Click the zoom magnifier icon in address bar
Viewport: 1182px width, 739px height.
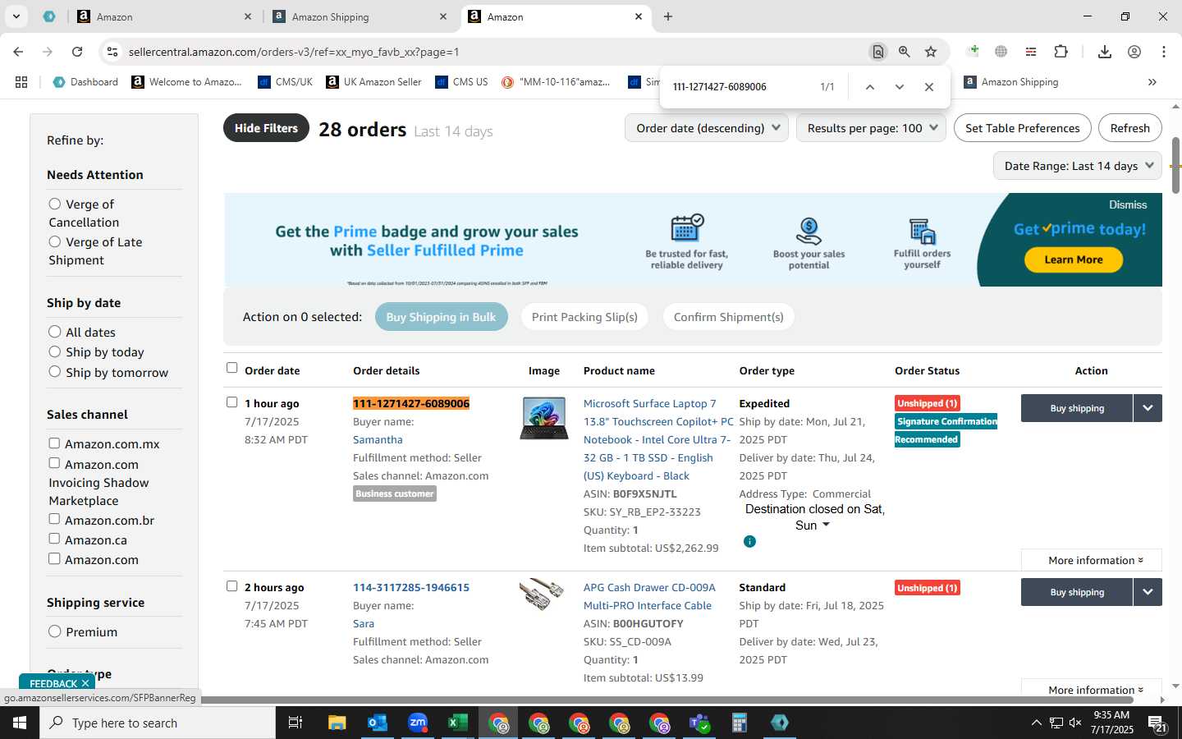coord(904,52)
